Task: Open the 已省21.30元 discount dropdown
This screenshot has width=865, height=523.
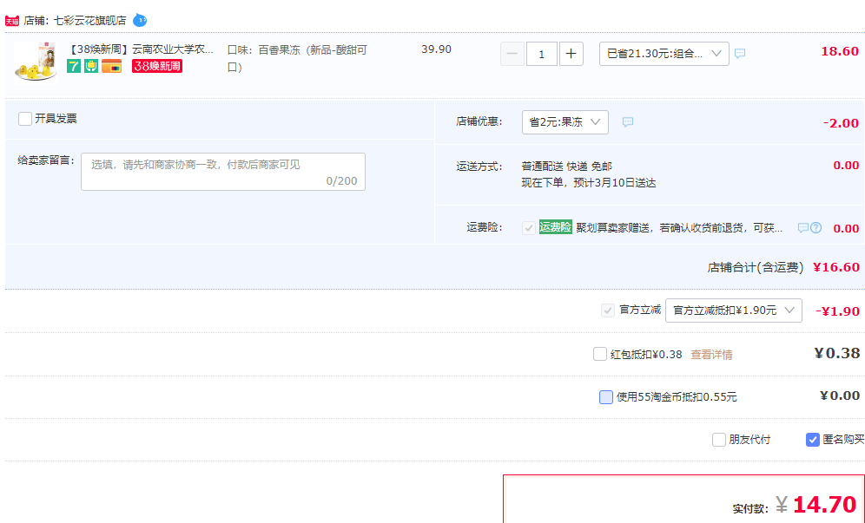Action: click(664, 54)
